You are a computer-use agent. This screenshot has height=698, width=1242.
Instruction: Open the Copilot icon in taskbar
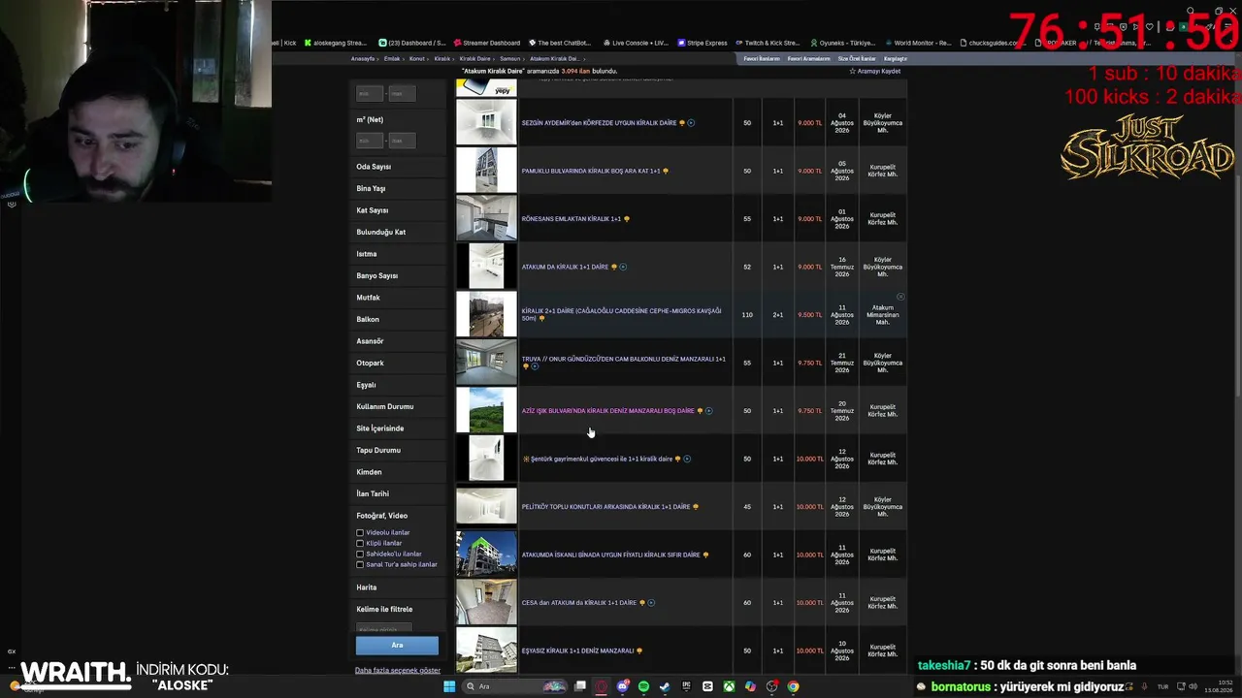[x=750, y=686]
